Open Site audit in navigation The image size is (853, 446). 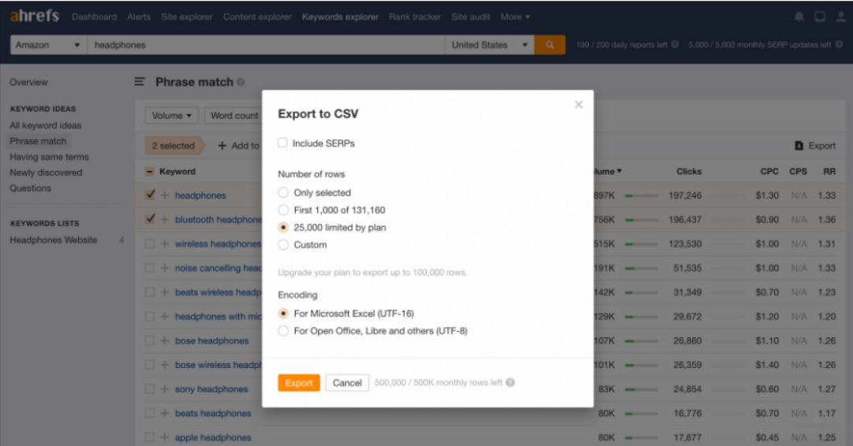[470, 17]
